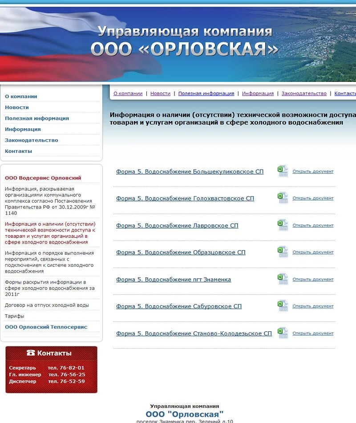The width and height of the screenshot is (356, 423).
Task: Open 'ООО Орловский Теплосервис' sidebar section
Action: (x=46, y=327)
